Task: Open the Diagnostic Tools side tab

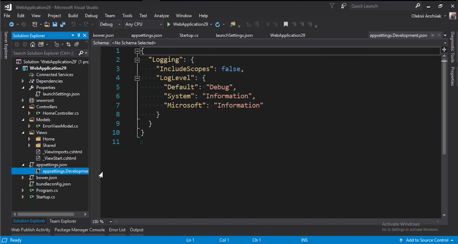Action: coord(453,47)
